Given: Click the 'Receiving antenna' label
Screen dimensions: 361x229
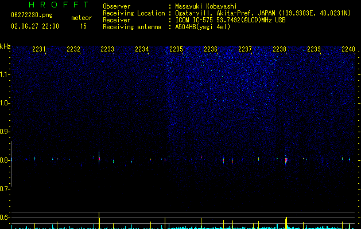Looking at the screenshot, I should (x=132, y=27).
